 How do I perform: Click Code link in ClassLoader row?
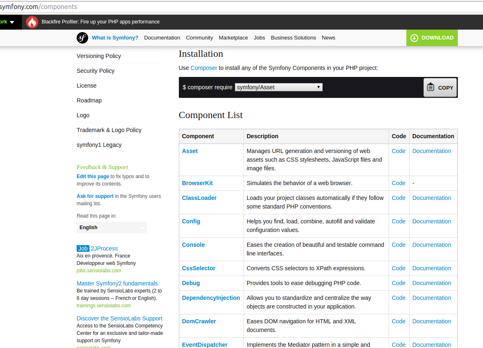click(x=399, y=198)
